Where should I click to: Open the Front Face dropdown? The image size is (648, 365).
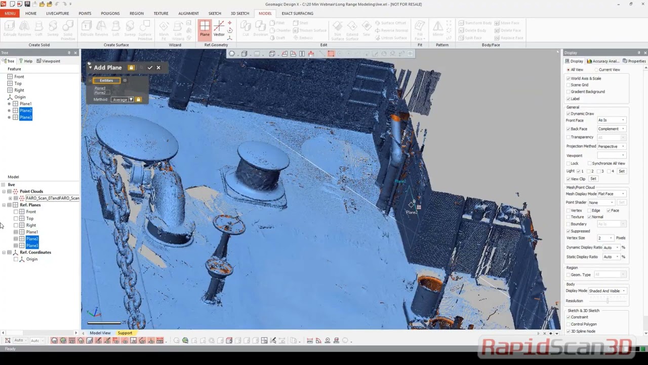612,120
